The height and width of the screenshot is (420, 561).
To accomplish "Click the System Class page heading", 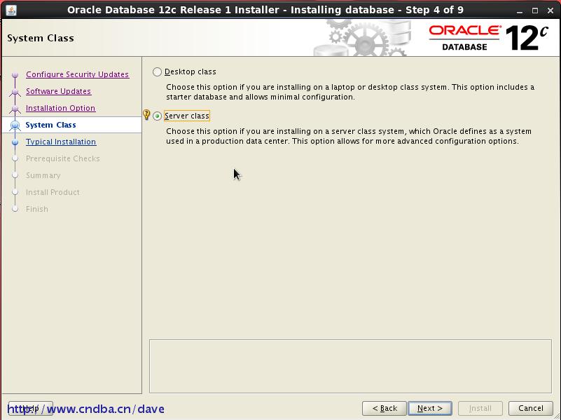I will [41, 38].
